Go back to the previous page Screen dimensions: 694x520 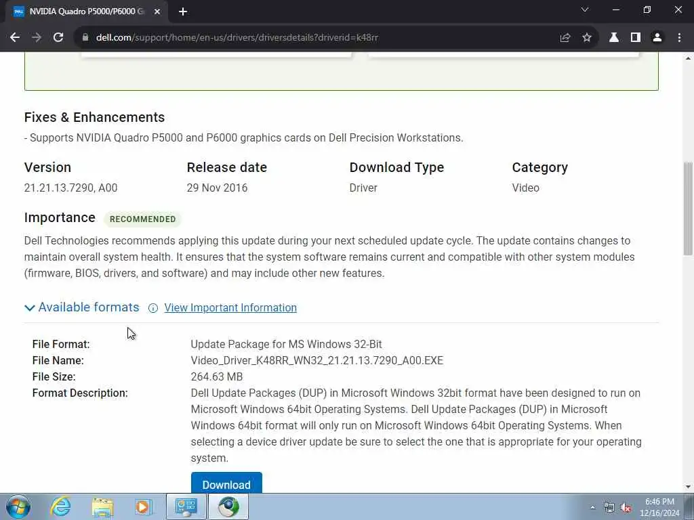point(15,38)
